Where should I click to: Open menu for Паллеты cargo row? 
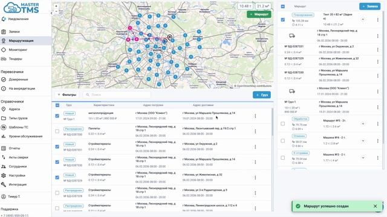coord(255,131)
